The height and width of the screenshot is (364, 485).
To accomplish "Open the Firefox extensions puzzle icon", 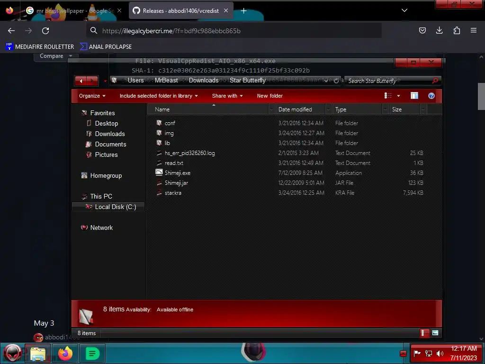I will click(457, 30).
